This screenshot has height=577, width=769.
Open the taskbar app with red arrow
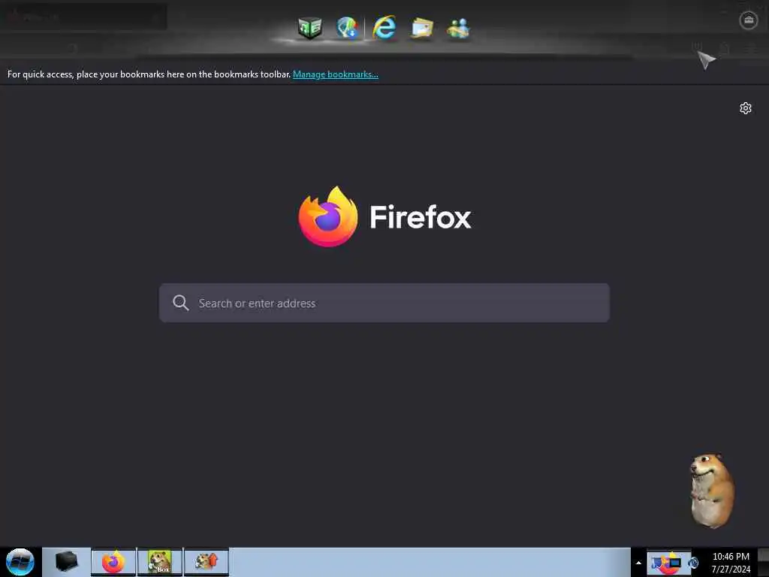pyautogui.click(x=207, y=562)
